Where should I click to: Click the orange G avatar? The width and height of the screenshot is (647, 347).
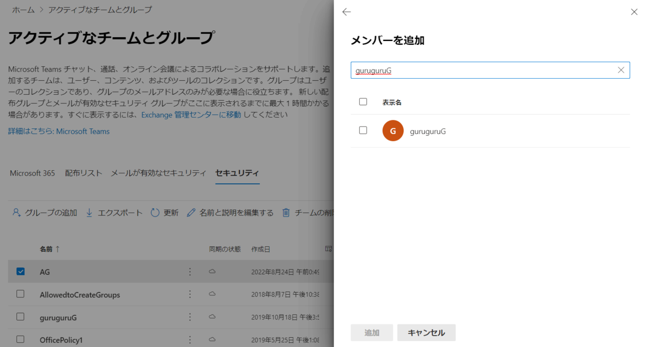coord(393,131)
